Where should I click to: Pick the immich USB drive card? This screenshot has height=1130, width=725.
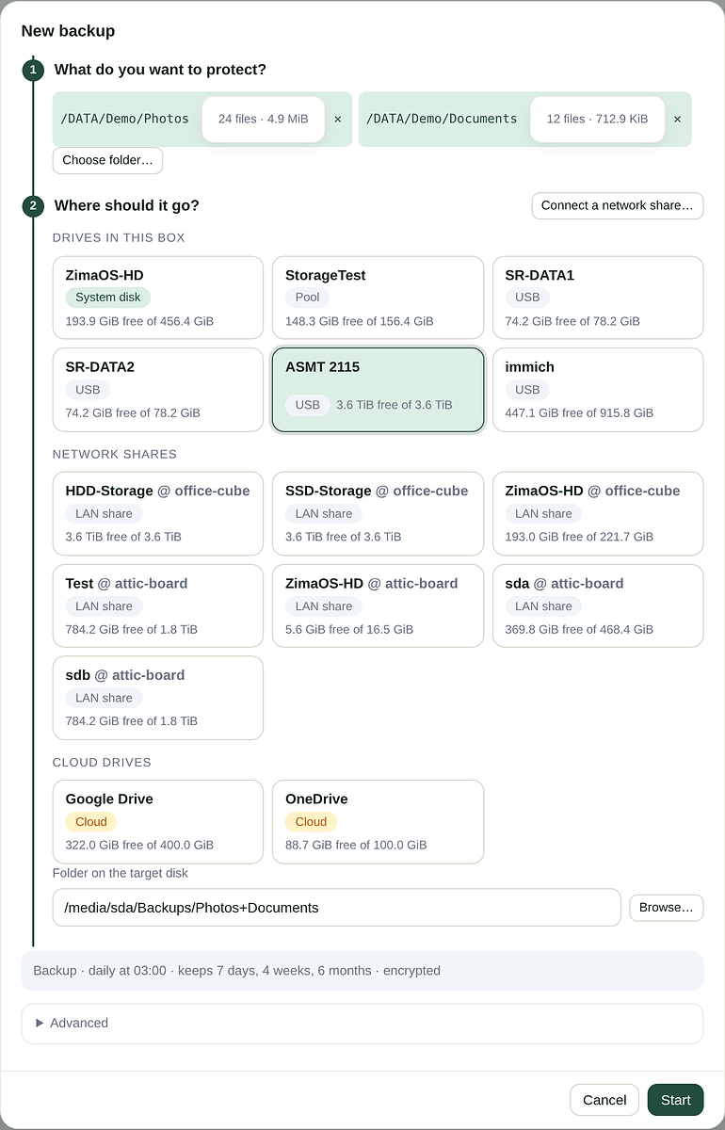[598, 390]
